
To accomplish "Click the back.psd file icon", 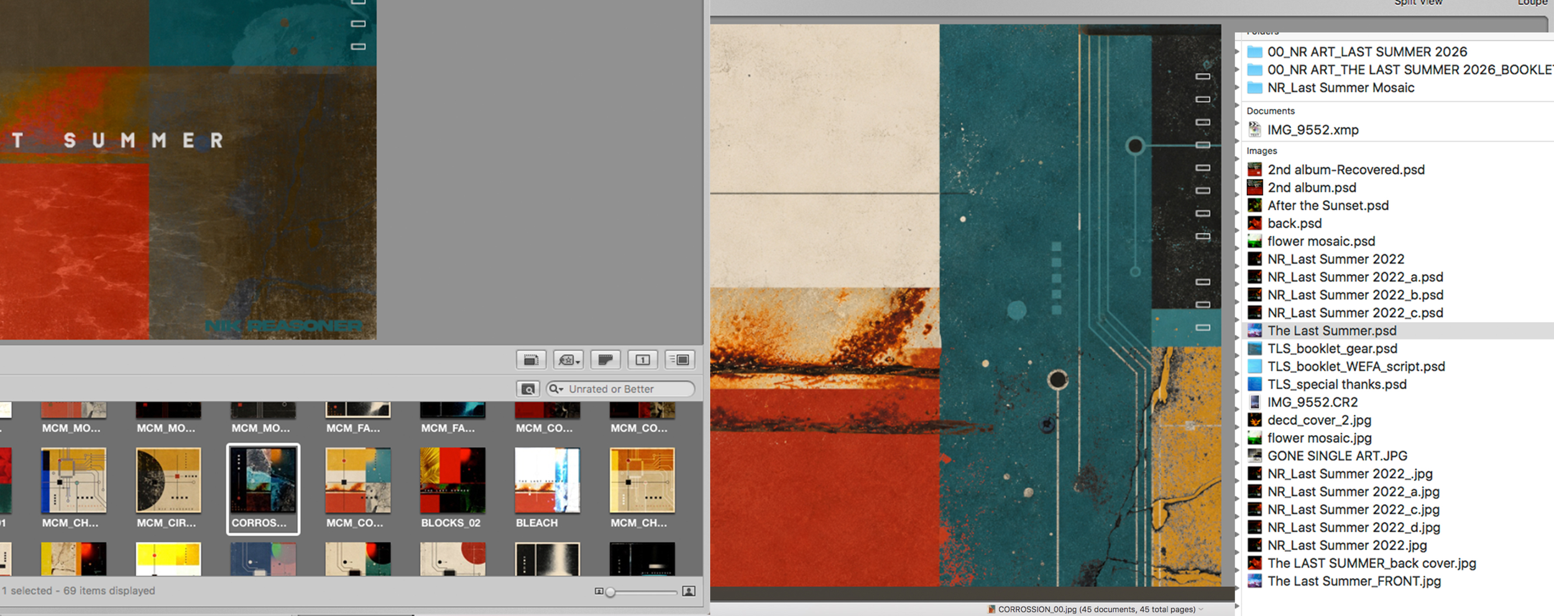I will click(x=1255, y=223).
